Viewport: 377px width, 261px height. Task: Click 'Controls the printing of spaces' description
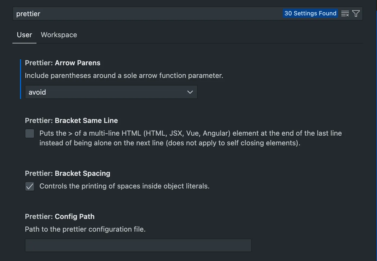124,186
